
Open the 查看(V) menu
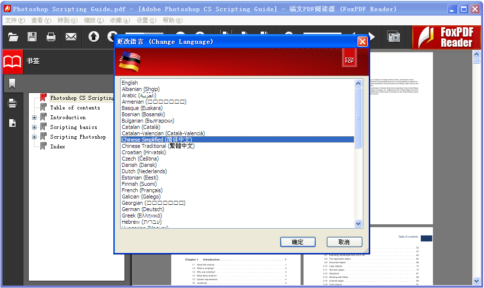click(41, 20)
